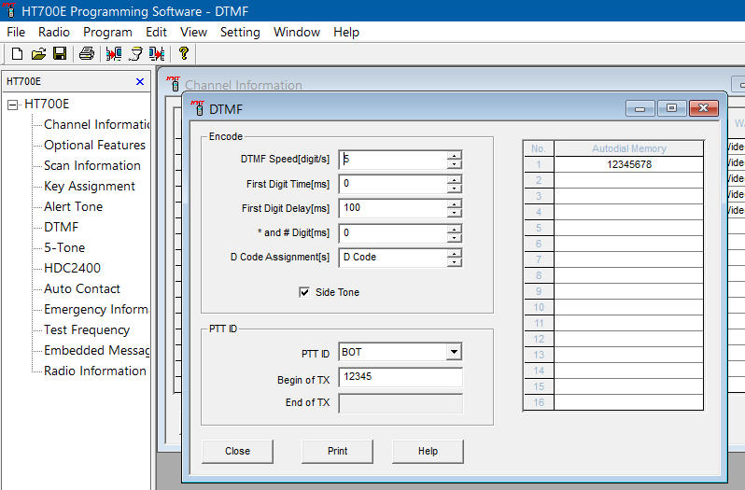
Task: Click the New file toolbar icon
Action: [x=17, y=54]
